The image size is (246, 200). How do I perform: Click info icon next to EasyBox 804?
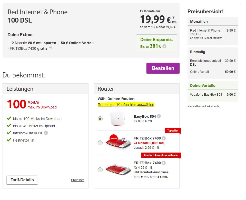point(159,116)
